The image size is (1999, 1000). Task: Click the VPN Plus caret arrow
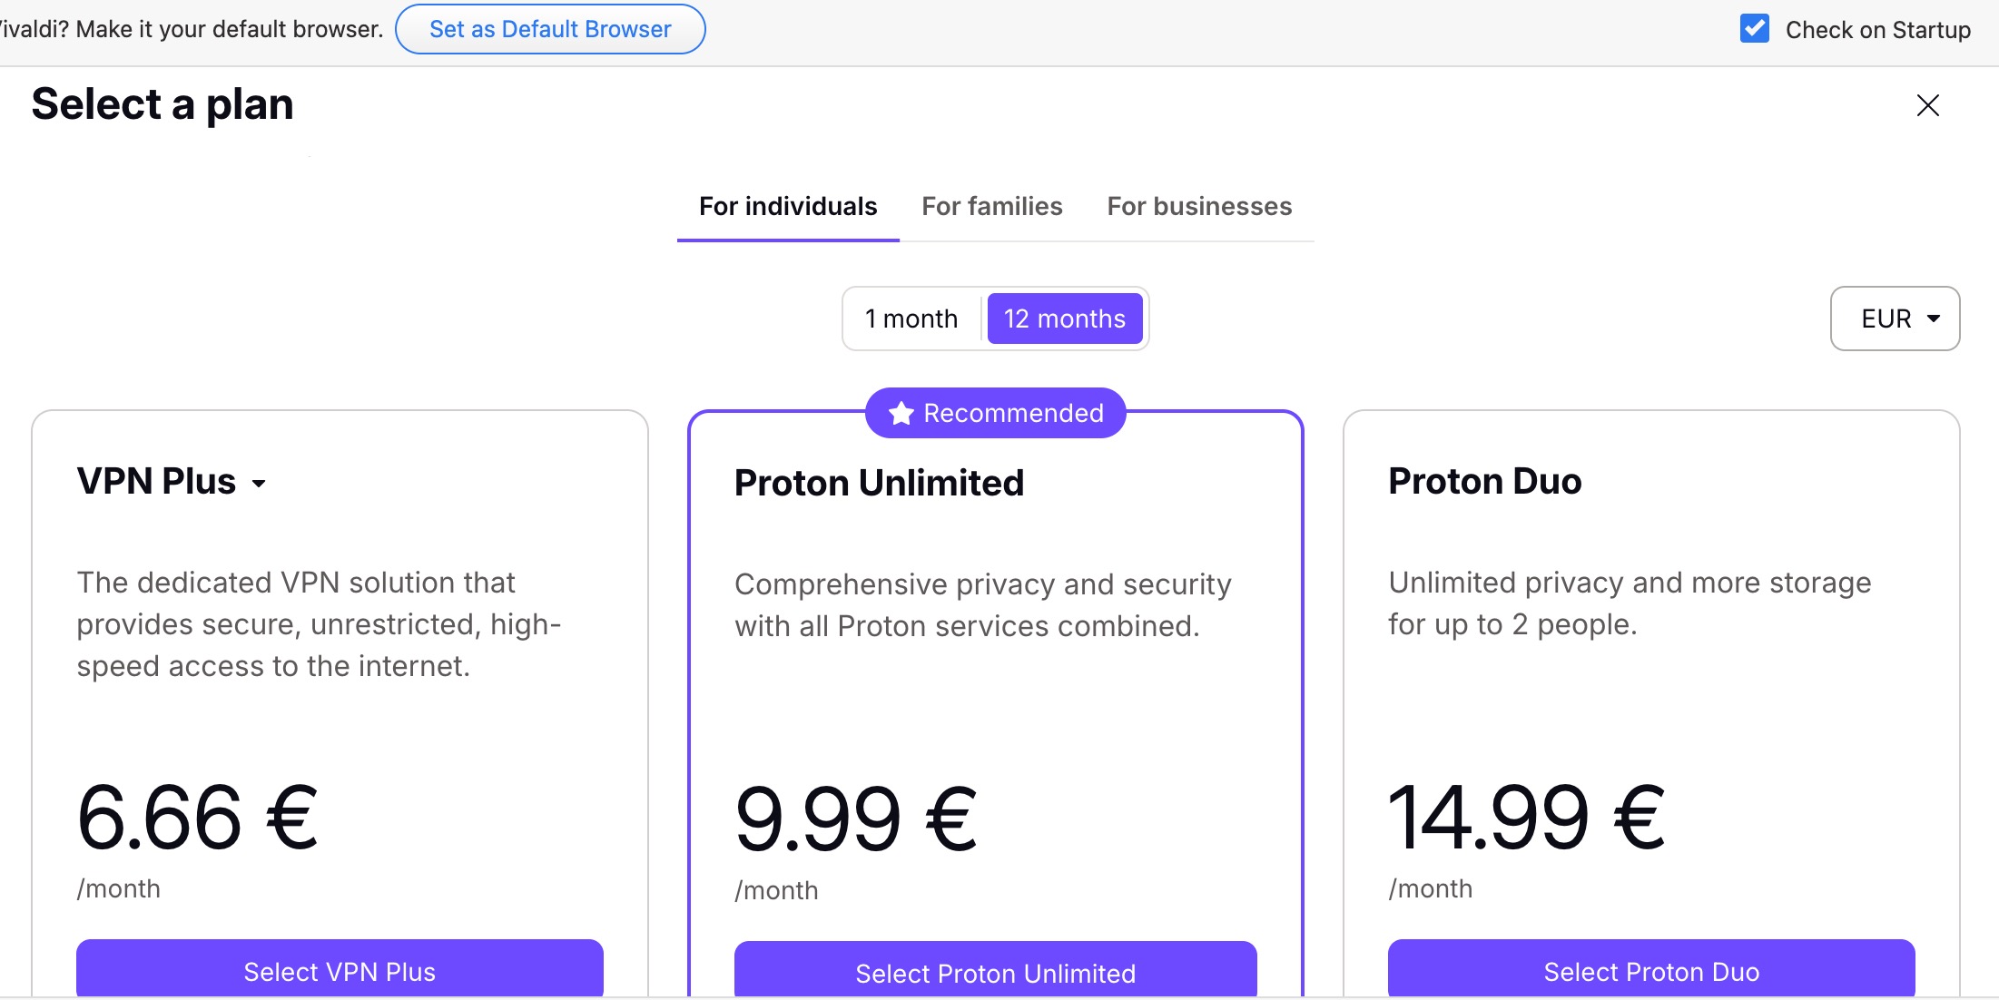click(x=260, y=484)
